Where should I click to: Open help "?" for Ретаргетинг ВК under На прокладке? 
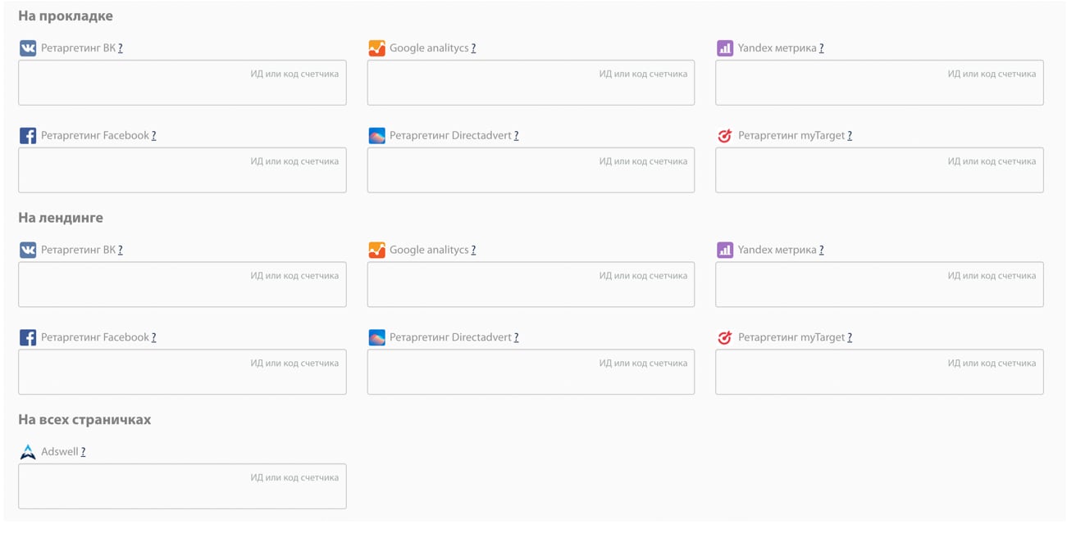[120, 48]
